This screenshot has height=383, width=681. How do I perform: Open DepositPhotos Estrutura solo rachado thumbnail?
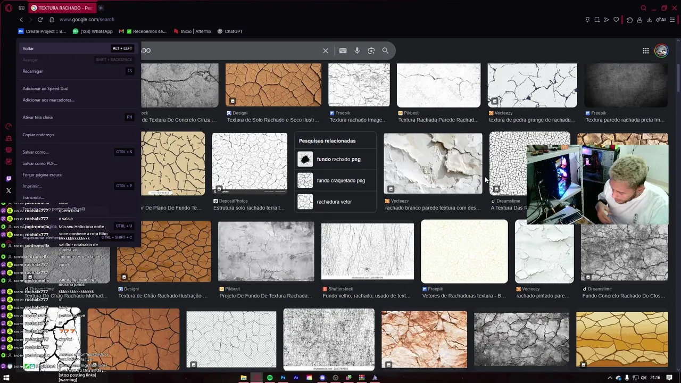[x=250, y=163]
